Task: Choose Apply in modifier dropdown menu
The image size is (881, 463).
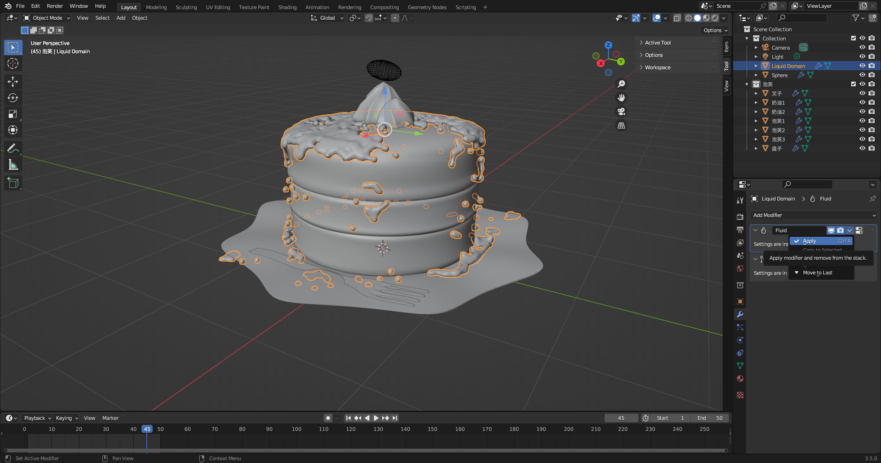Action: 821,241
